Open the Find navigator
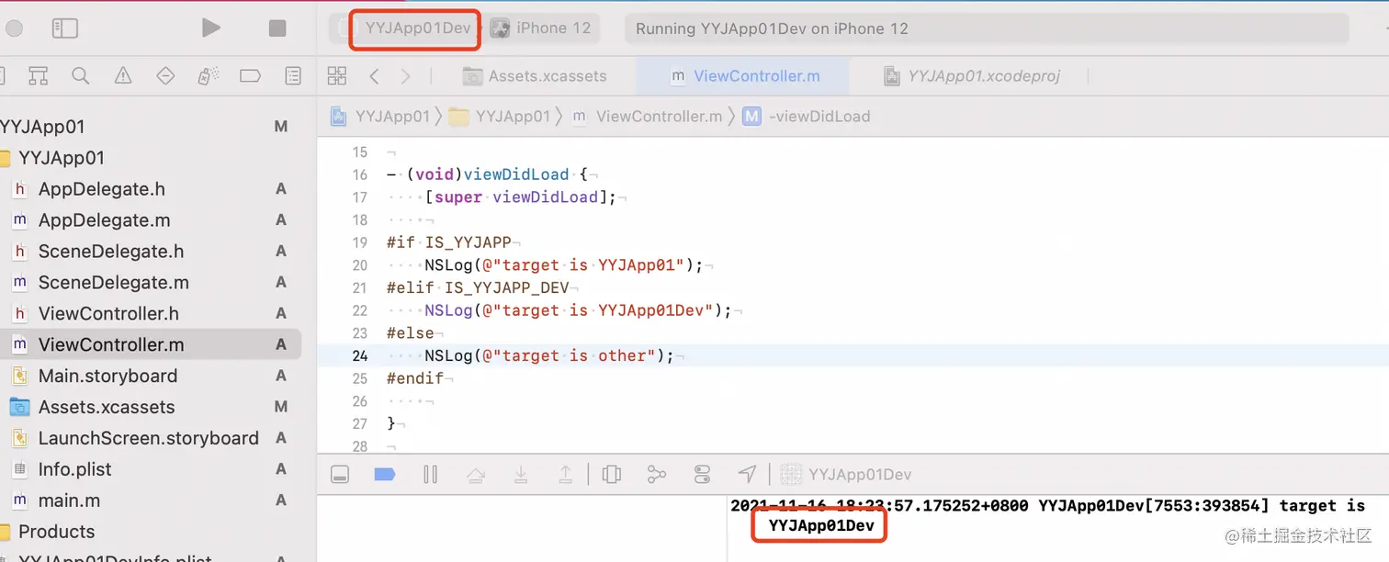 pyautogui.click(x=81, y=76)
